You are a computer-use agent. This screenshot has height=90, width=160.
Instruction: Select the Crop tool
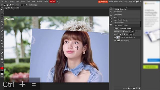2,22
